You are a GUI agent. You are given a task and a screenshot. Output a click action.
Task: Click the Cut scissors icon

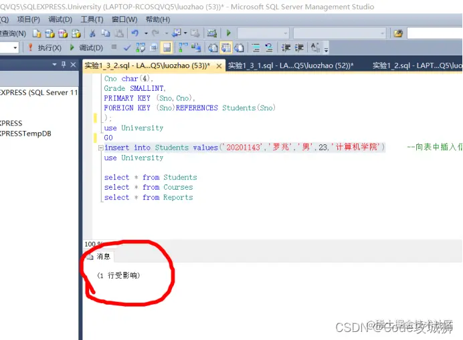pos(92,33)
